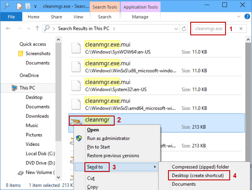Open Desktop under This PC
Screen dimensions: 252x190
pos(34,97)
